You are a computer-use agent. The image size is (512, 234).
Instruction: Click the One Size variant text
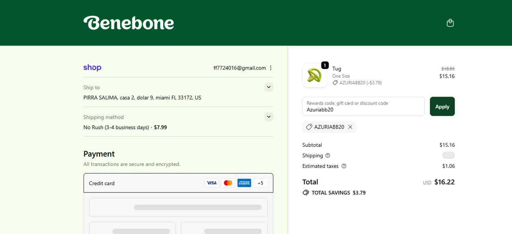point(341,76)
